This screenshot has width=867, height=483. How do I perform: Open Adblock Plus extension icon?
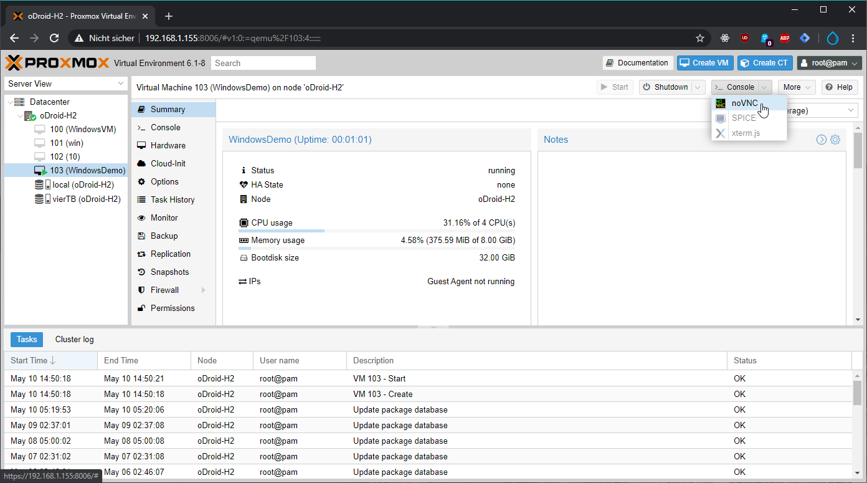(785, 38)
